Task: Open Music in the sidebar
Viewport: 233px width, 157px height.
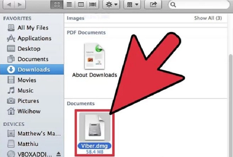Action: click(x=32, y=90)
